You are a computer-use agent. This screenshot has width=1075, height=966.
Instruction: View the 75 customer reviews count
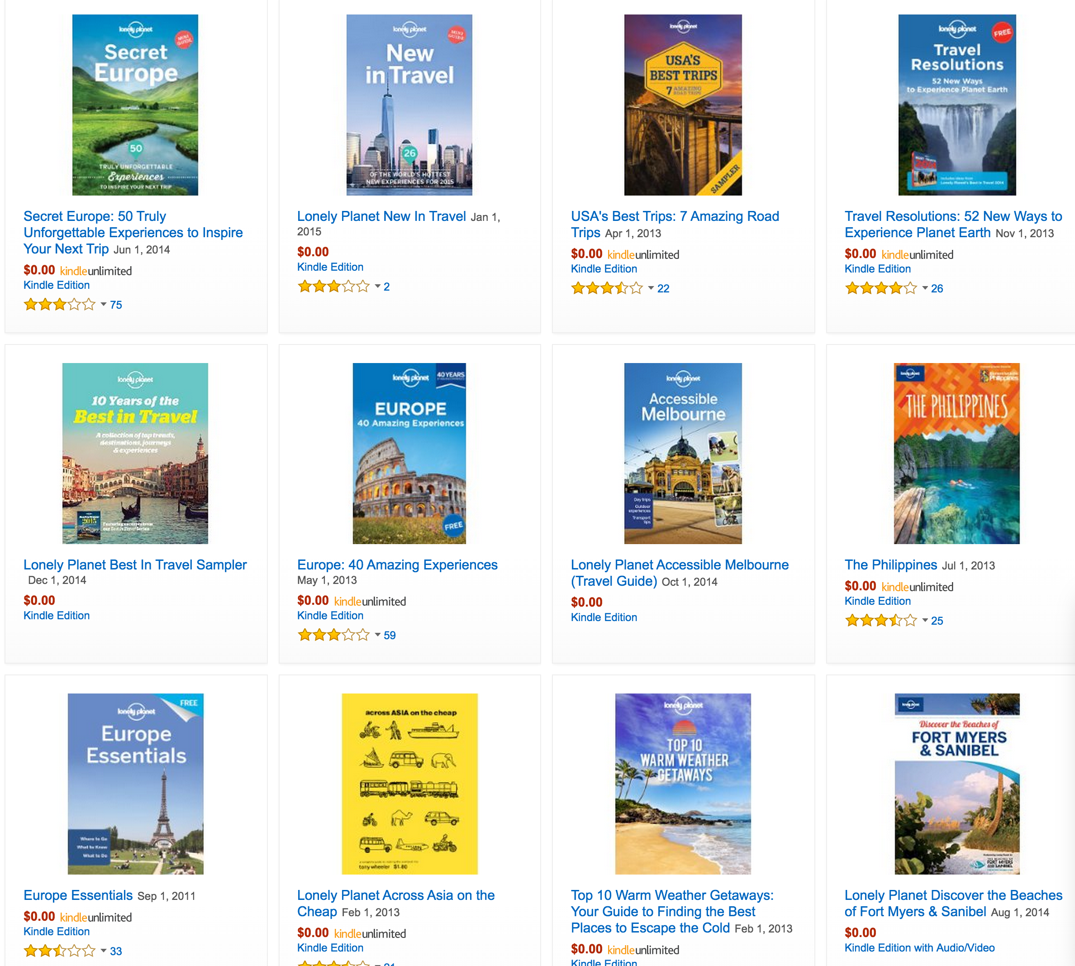click(116, 305)
